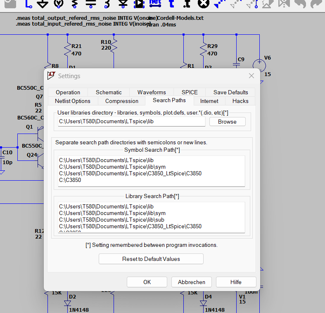Viewport: 325px width, 313px height.
Task: Click diode D2 in the schematic
Action: click(x=68, y=303)
